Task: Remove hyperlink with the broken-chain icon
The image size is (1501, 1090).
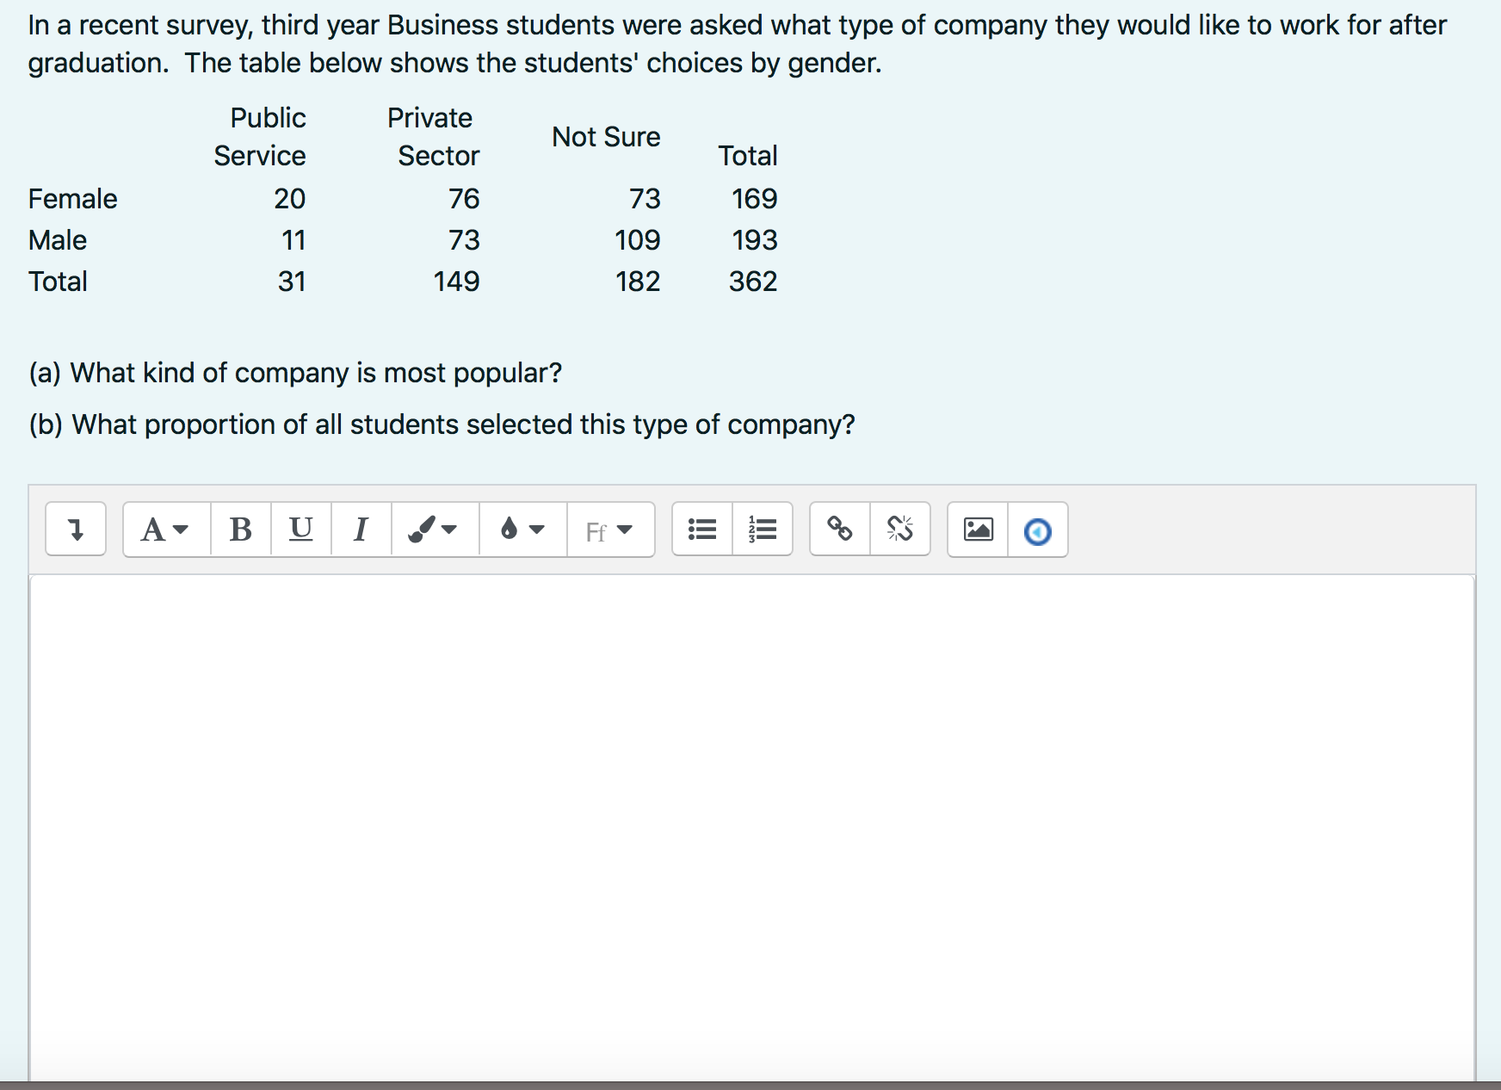Action: [x=899, y=530]
